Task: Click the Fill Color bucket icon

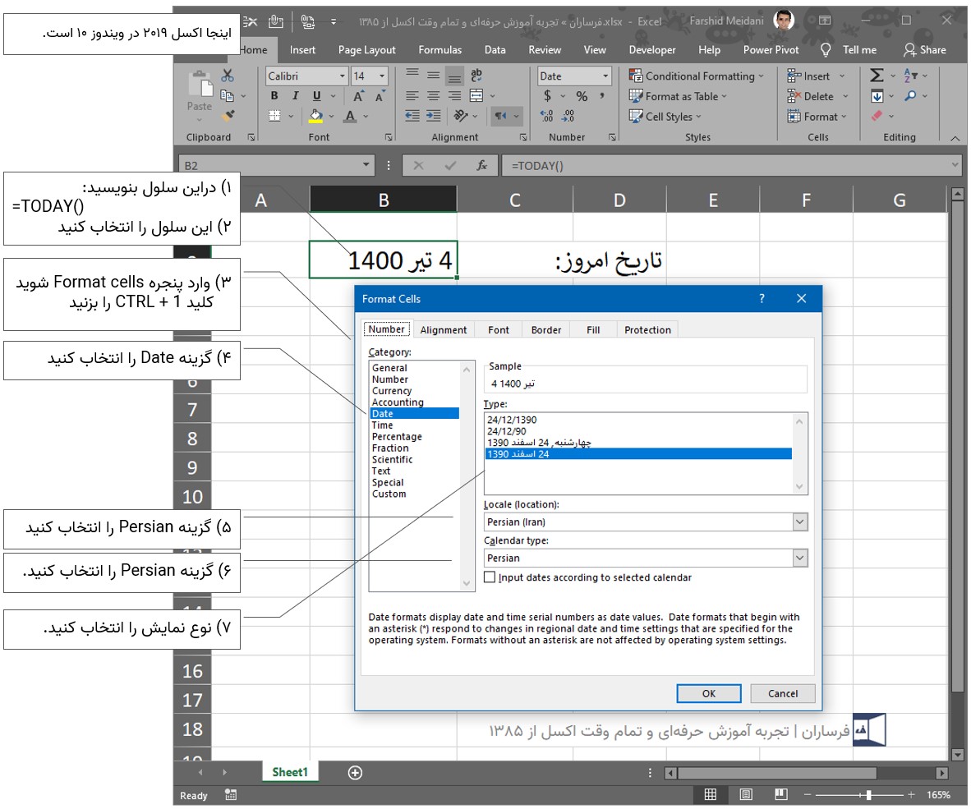Action: [315, 117]
